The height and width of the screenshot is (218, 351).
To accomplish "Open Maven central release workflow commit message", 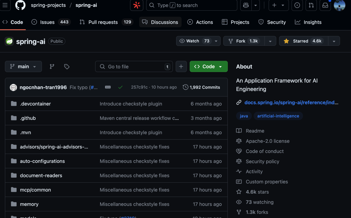I will [x=139, y=118].
